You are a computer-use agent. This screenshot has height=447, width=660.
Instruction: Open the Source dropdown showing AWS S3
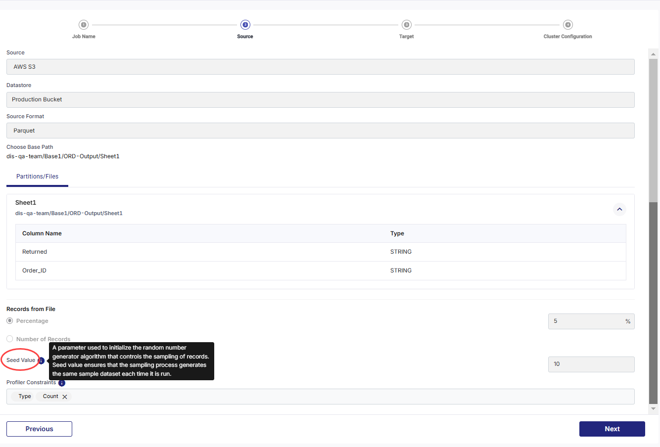320,67
